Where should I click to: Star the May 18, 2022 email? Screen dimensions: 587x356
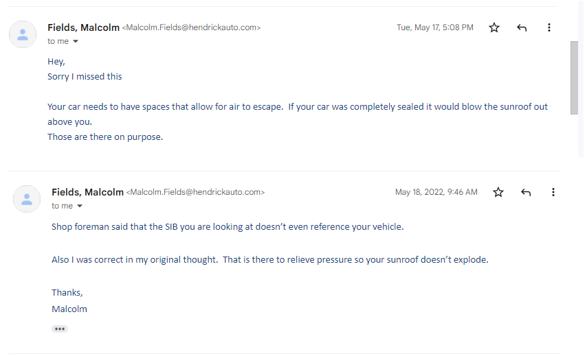point(498,192)
